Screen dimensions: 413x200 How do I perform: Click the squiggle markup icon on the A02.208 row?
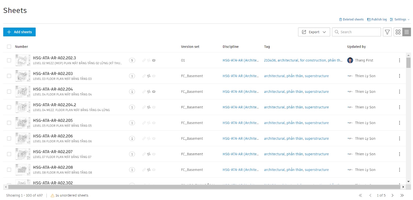click(x=149, y=170)
